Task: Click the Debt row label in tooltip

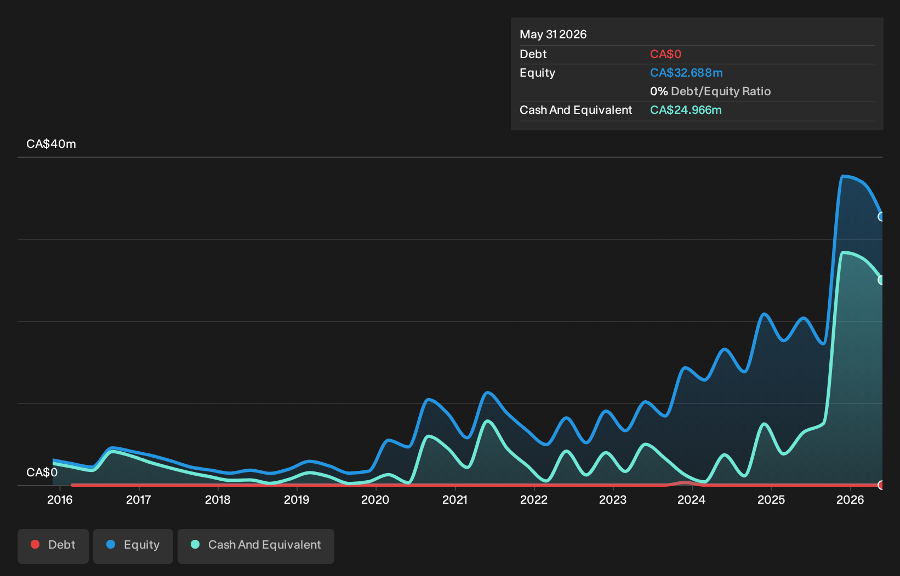Action: coord(533,54)
